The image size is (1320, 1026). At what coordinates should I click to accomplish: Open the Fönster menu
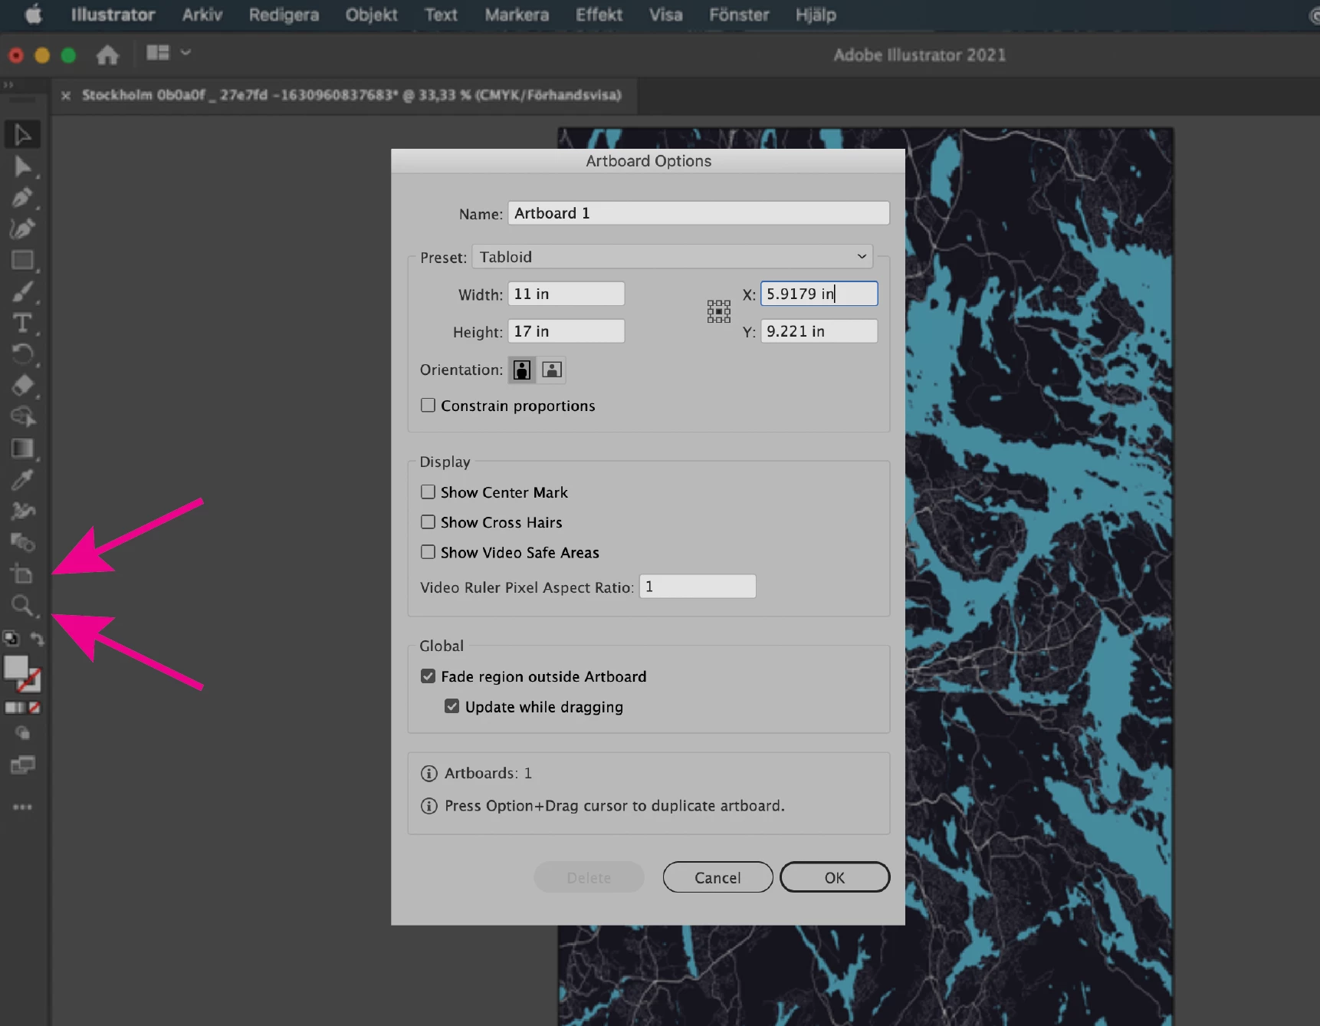coord(739,15)
